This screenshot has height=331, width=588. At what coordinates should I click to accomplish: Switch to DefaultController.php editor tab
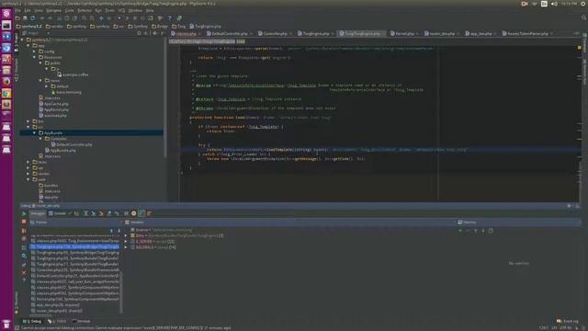point(230,33)
